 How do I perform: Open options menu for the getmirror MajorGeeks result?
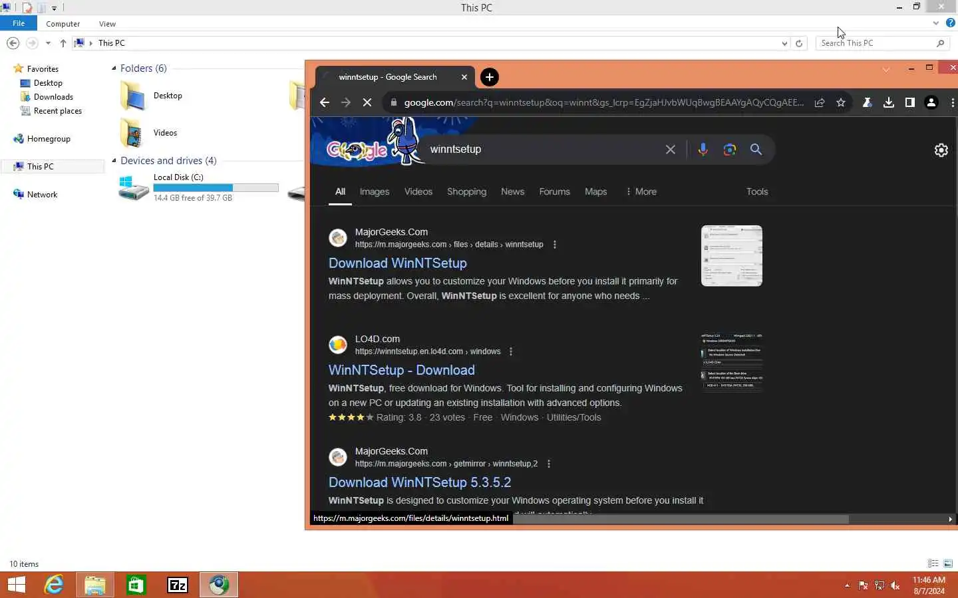click(548, 464)
